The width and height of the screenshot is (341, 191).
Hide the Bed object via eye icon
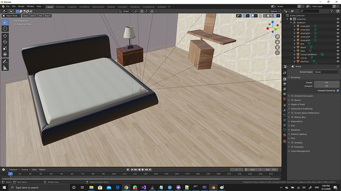click(x=338, y=44)
